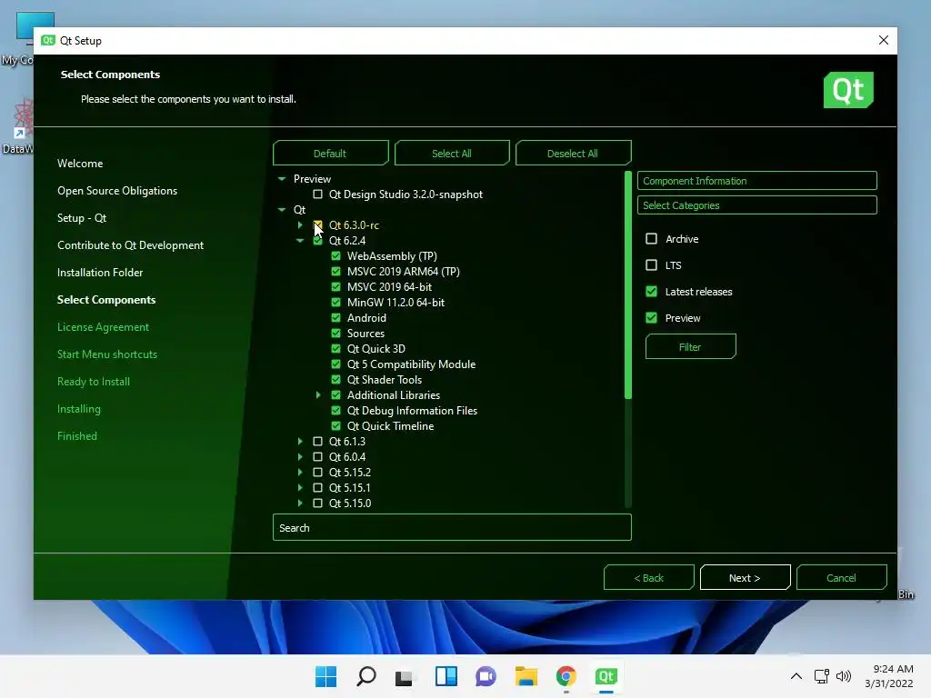Uncheck Additional Libraries checkbox
The width and height of the screenshot is (931, 698).
335,394
